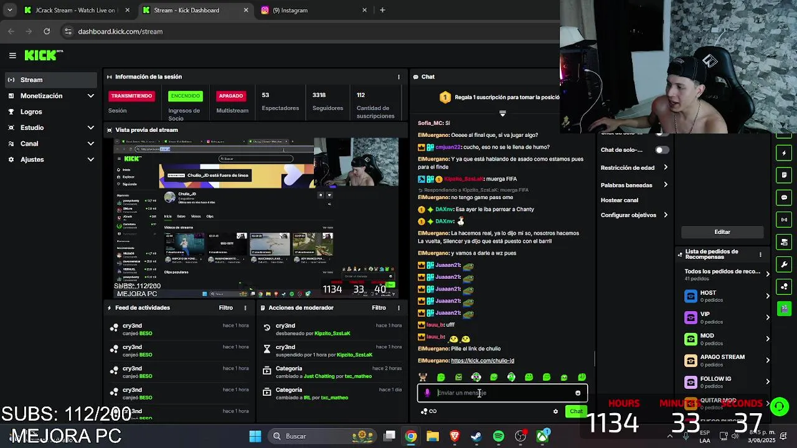Open Feed de actividades three-dot menu
The image size is (797, 448).
pos(245,307)
